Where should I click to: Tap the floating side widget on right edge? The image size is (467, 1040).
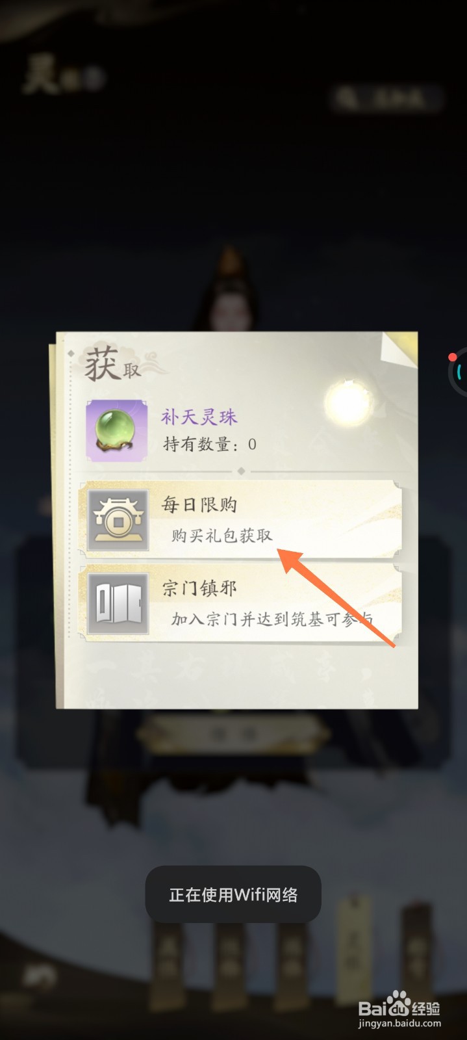(x=457, y=372)
